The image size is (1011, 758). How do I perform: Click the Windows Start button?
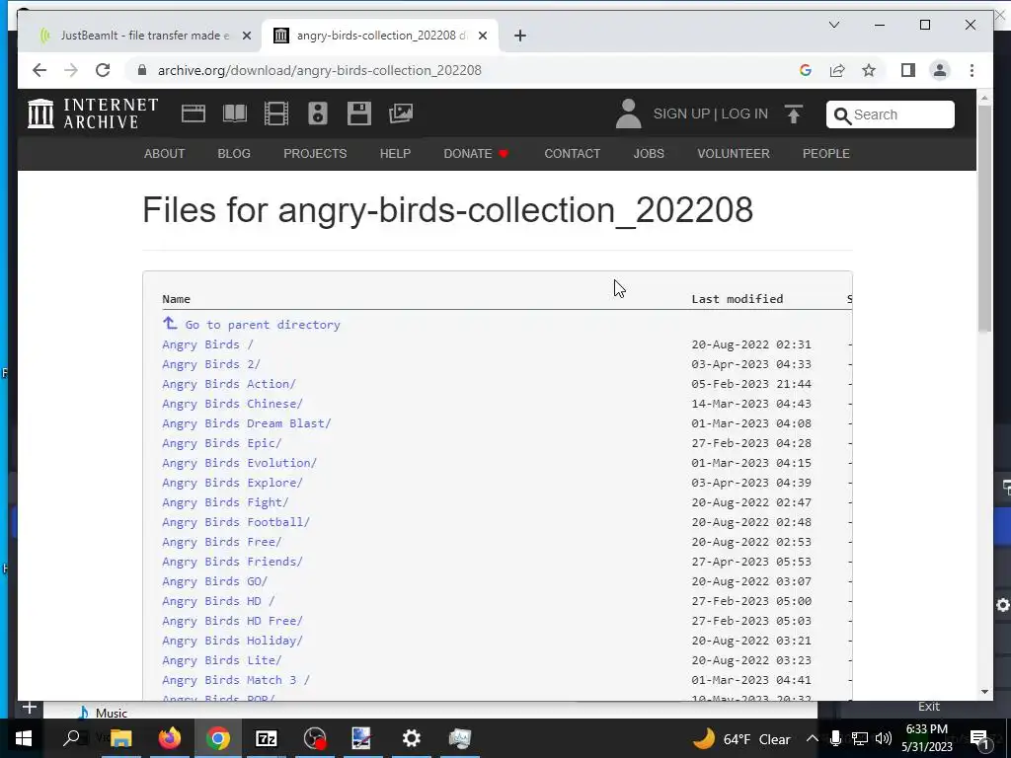point(24,738)
